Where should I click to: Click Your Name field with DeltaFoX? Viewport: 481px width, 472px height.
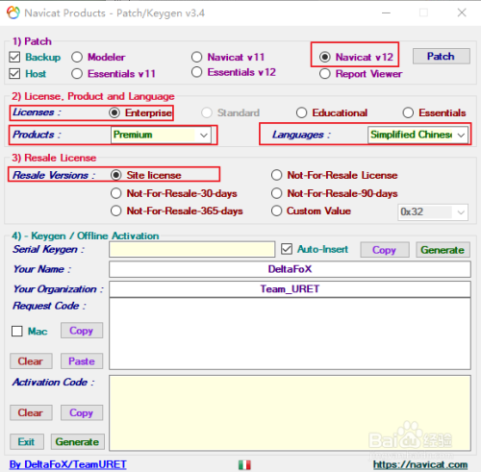290,269
